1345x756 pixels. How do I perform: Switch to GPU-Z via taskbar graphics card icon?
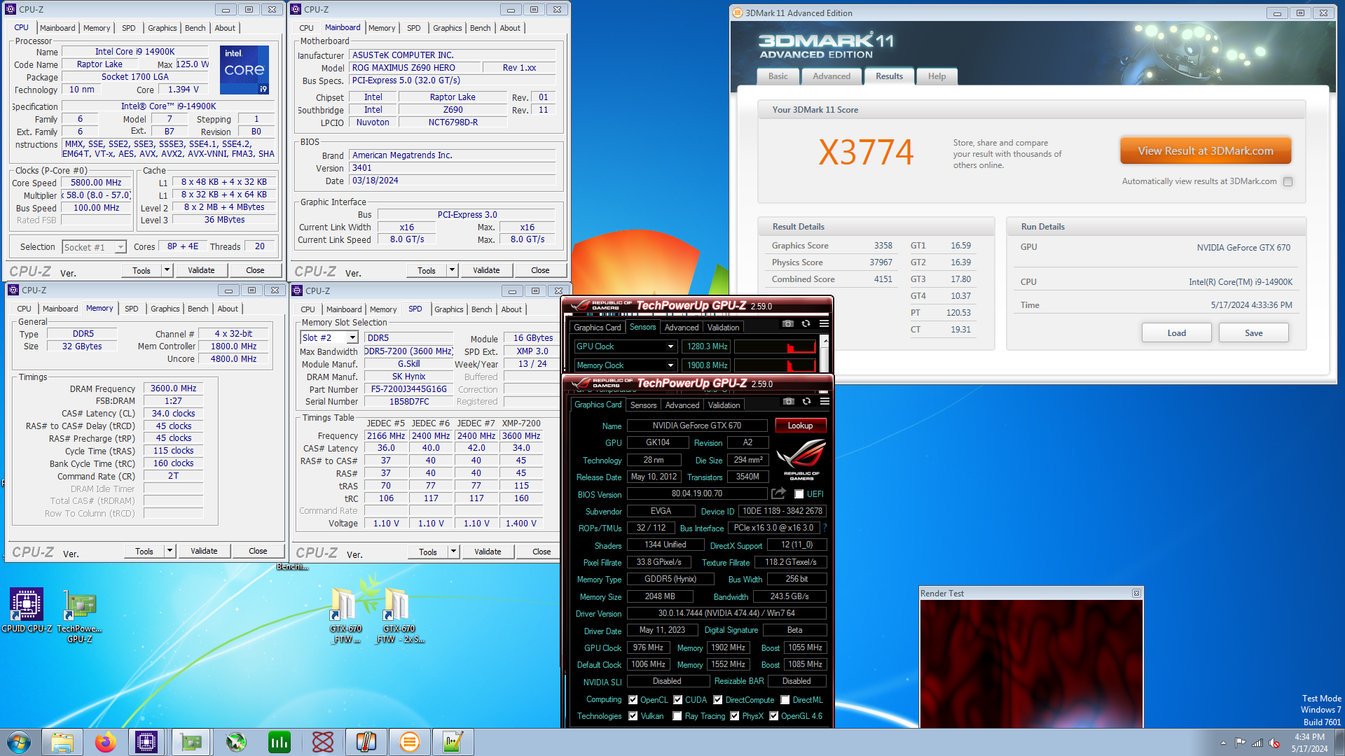191,742
